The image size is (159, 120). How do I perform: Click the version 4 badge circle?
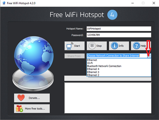[x=112, y=15]
